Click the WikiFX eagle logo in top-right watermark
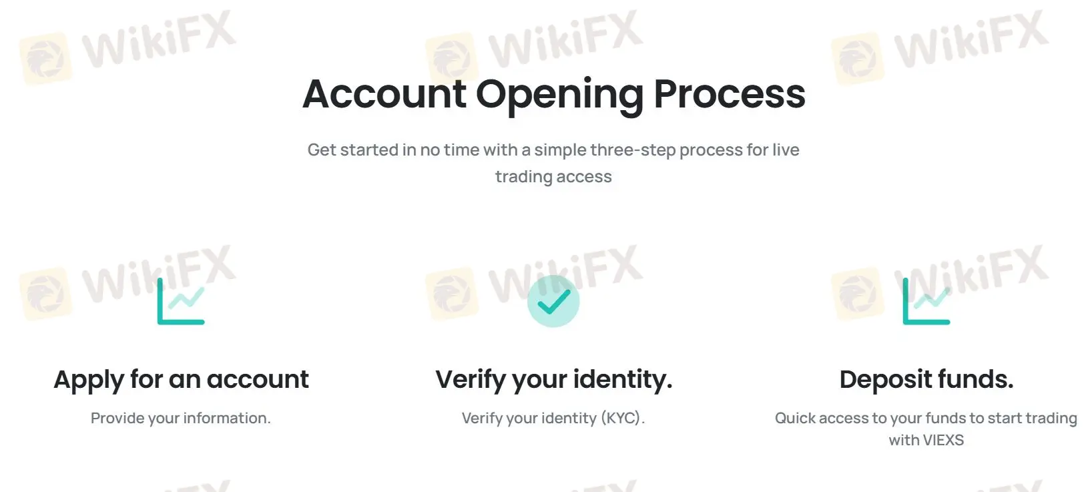This screenshot has width=1092, height=492. (x=858, y=59)
